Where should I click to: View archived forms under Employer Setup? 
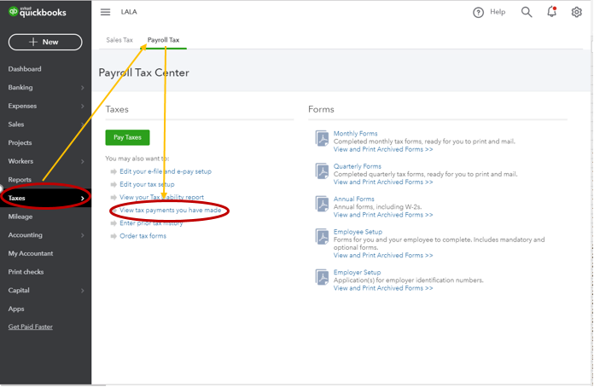(x=383, y=288)
